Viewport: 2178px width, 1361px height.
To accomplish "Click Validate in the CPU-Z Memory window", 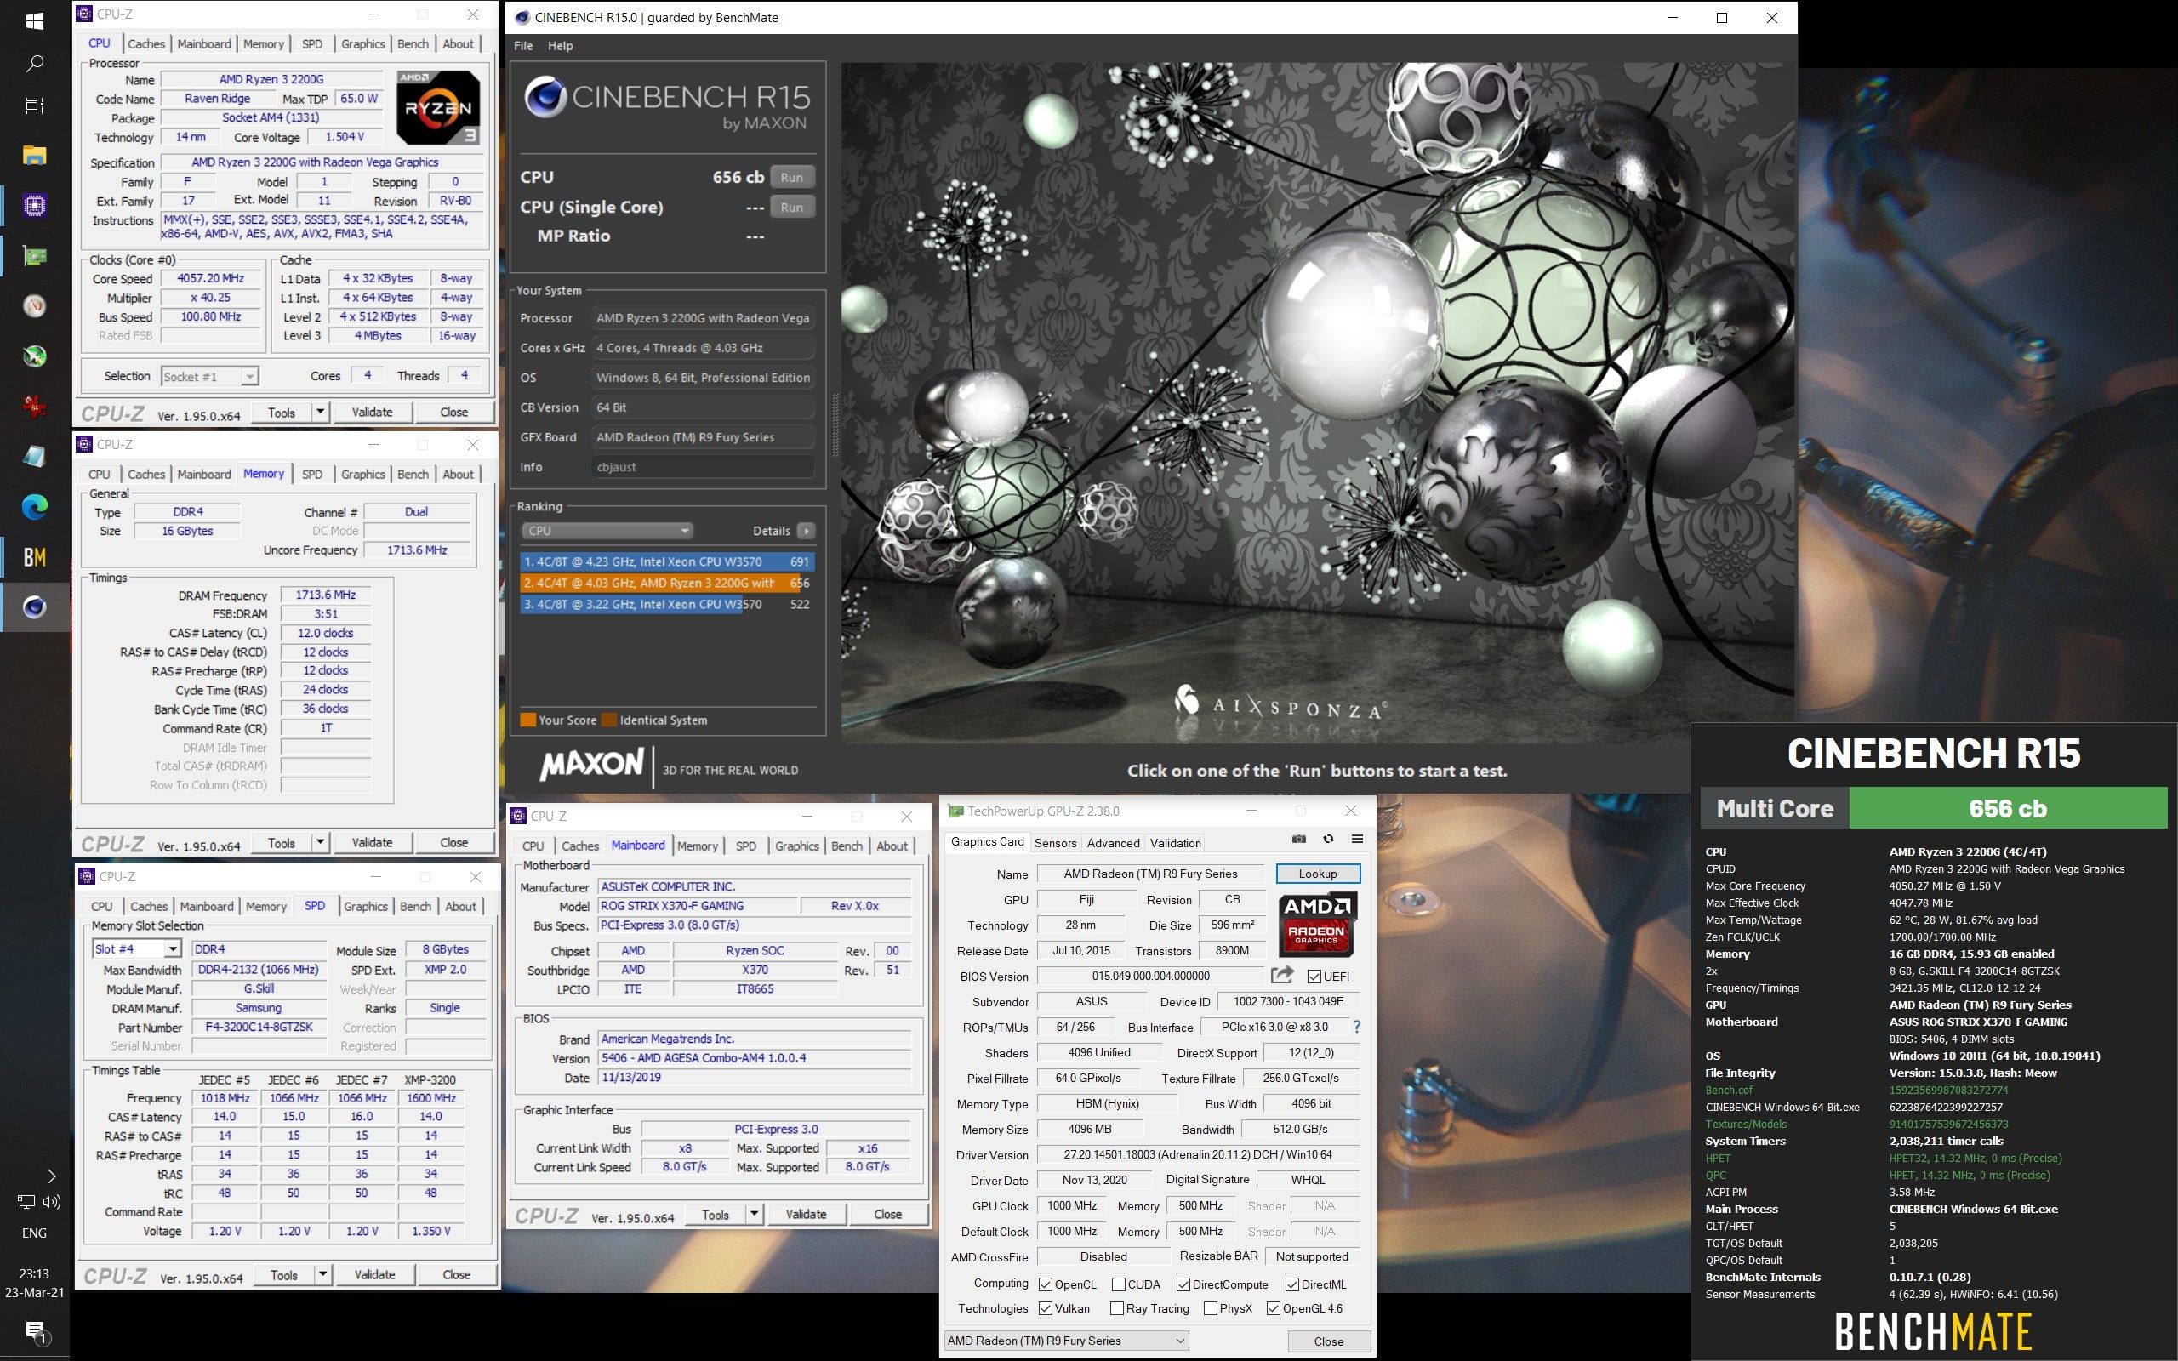I will point(372,842).
